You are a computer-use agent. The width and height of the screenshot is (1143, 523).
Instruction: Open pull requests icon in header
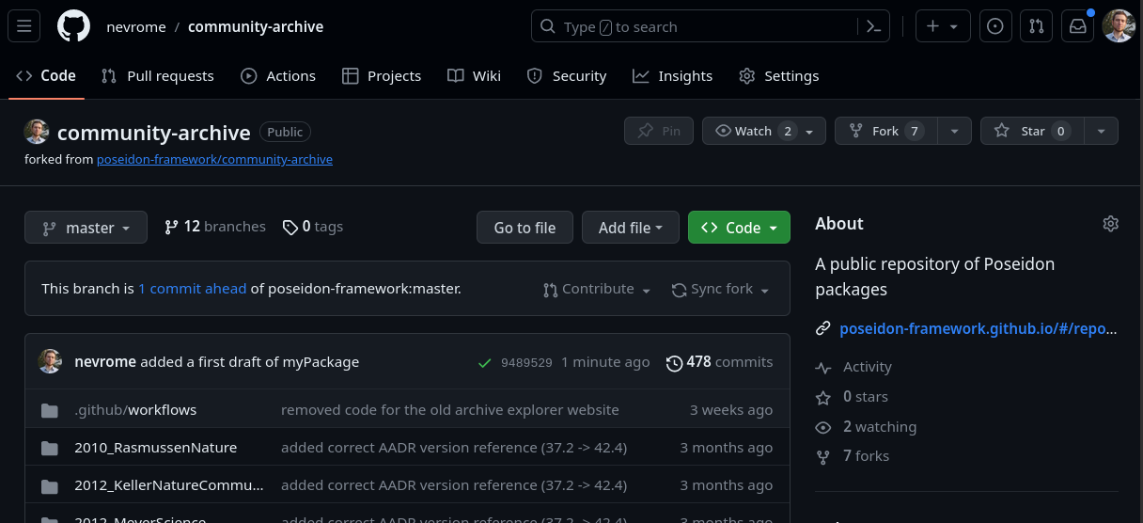click(1036, 26)
